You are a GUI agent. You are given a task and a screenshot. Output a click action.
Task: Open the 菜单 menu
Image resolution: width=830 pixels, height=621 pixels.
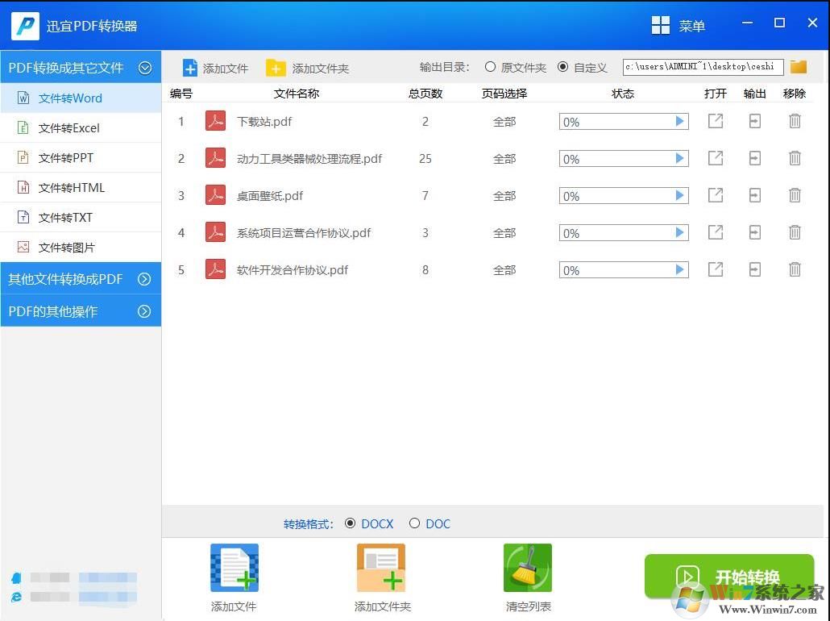click(x=678, y=26)
